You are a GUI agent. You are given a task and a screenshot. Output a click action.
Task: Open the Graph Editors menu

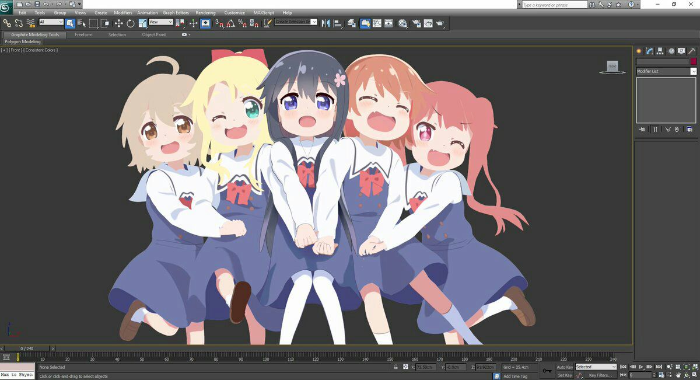point(176,12)
